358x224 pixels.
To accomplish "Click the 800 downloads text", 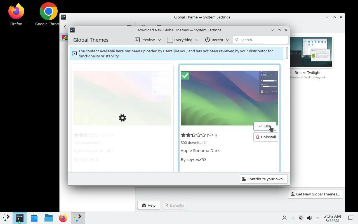I will (194, 143).
